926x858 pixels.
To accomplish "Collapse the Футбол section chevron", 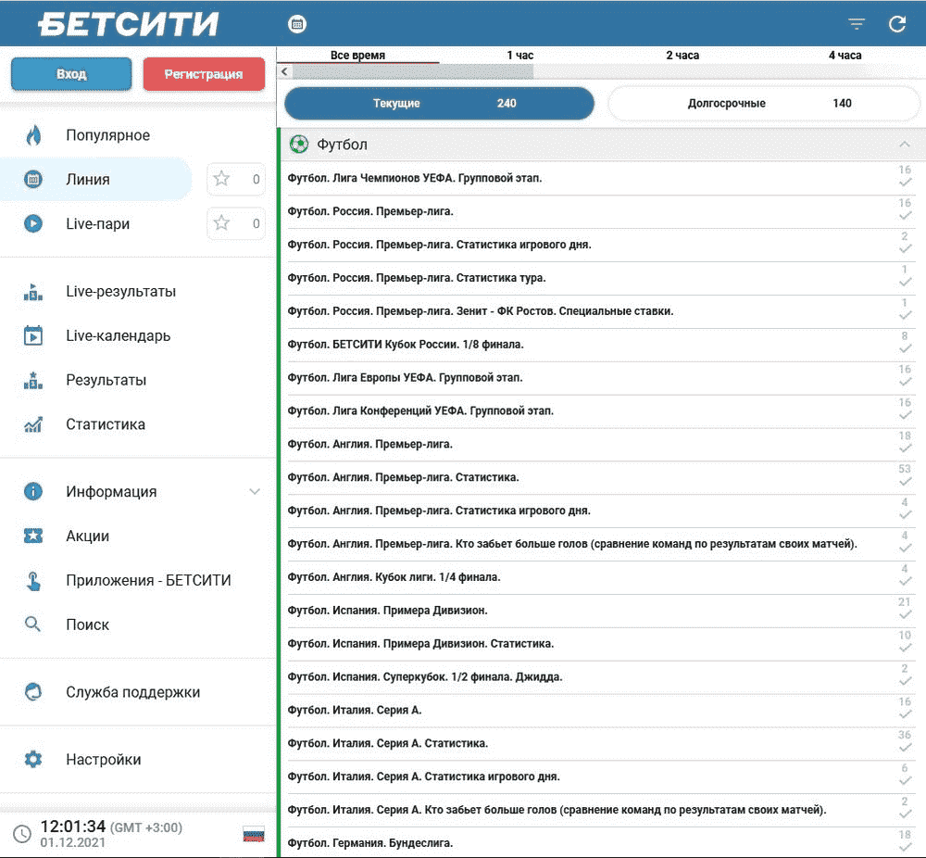I will coord(904,145).
